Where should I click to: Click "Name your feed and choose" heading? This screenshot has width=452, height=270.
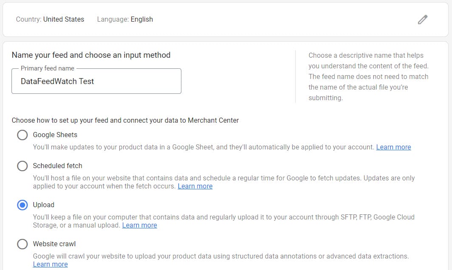(x=91, y=55)
